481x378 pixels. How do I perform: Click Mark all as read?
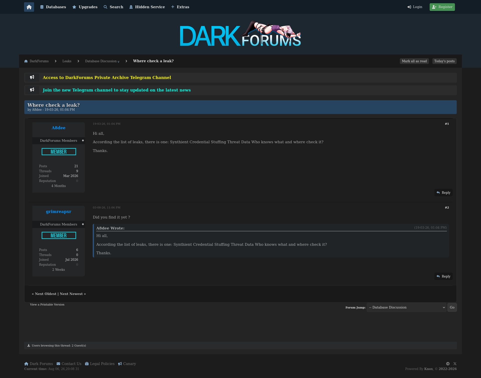point(414,61)
